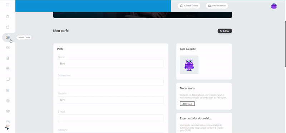Click the Nome input field
The height and width of the screenshot is (133, 286).
(x=111, y=64)
